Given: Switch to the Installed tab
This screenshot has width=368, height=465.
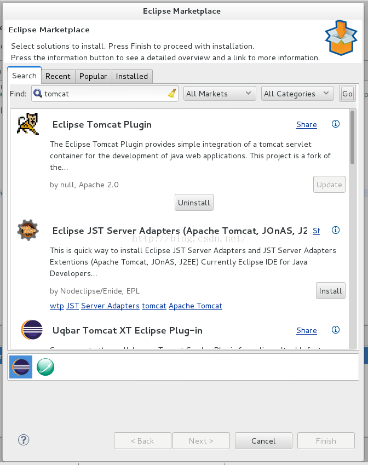Looking at the screenshot, I should (x=132, y=76).
